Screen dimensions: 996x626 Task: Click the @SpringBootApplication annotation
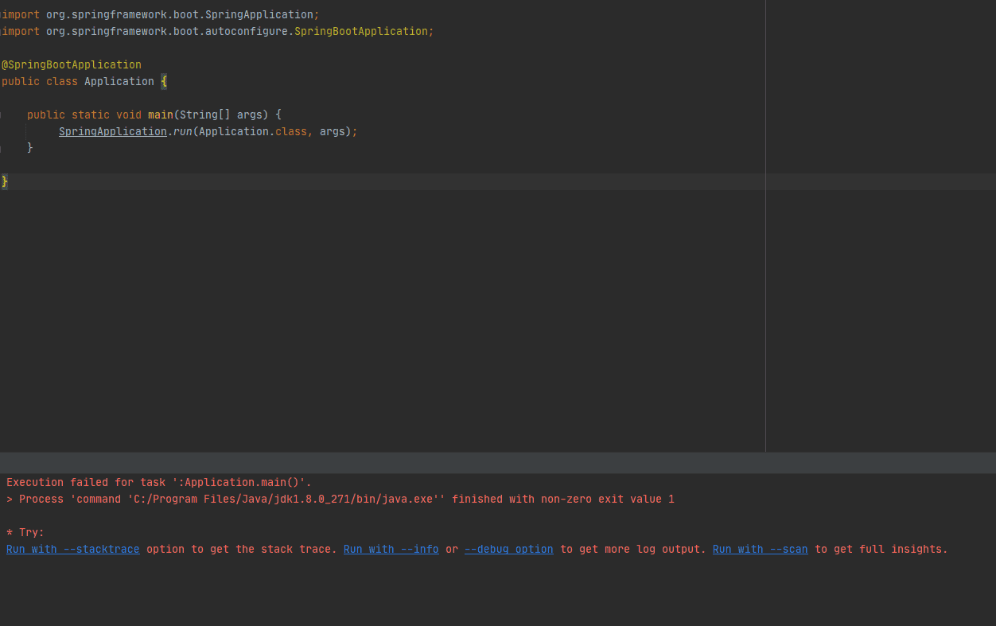72,64
